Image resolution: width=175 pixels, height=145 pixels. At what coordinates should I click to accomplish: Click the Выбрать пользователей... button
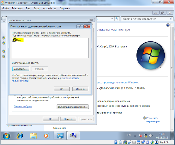coord(73,107)
